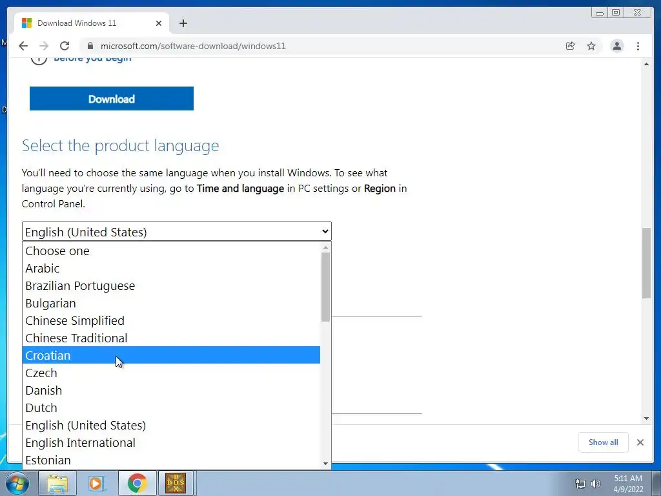Select English (United States) in list
The image size is (661, 496).
tap(171, 425)
